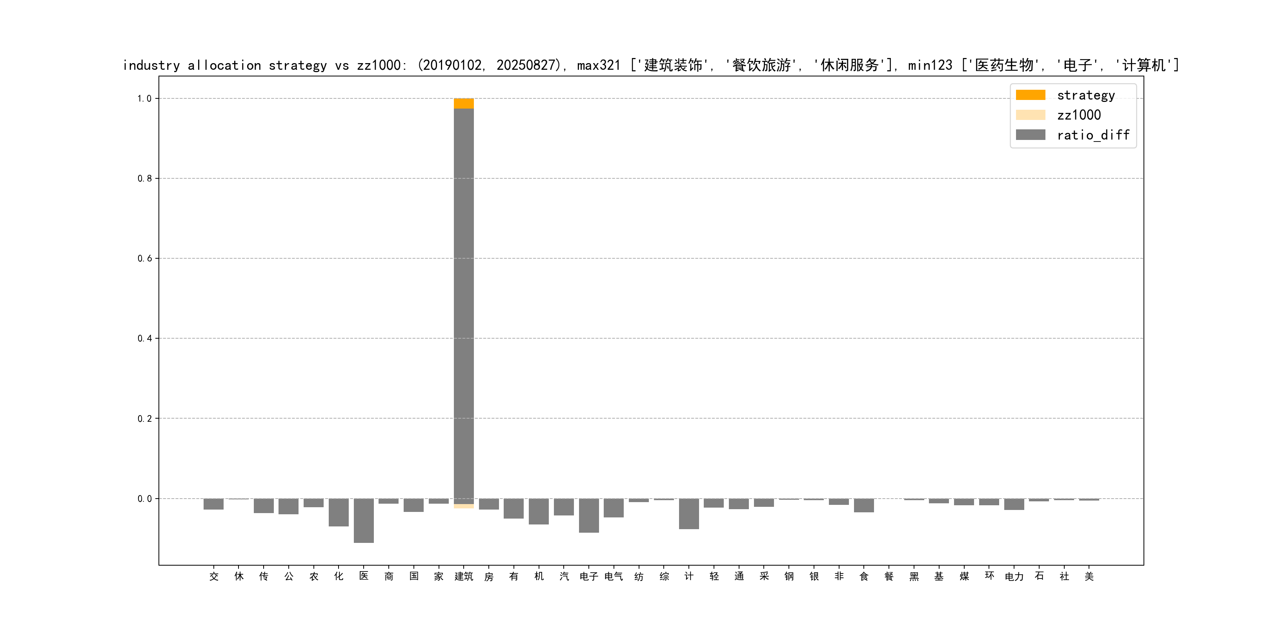This screenshot has width=1271, height=635.
Task: Click the 'strategy' legend text label
Action: click(1085, 95)
